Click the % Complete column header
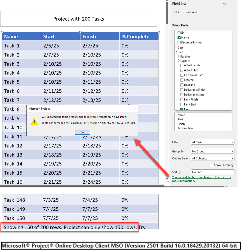The image size is (244, 251). click(139, 36)
